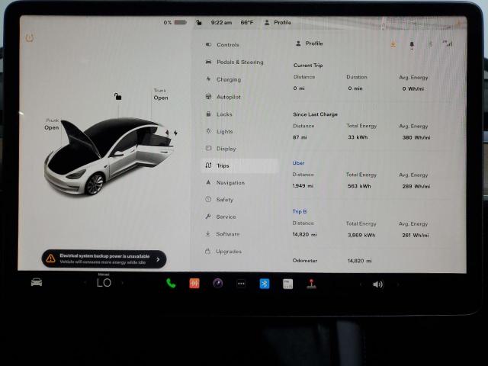Open the Bluetooth app
The image size is (488, 366).
(x=265, y=284)
